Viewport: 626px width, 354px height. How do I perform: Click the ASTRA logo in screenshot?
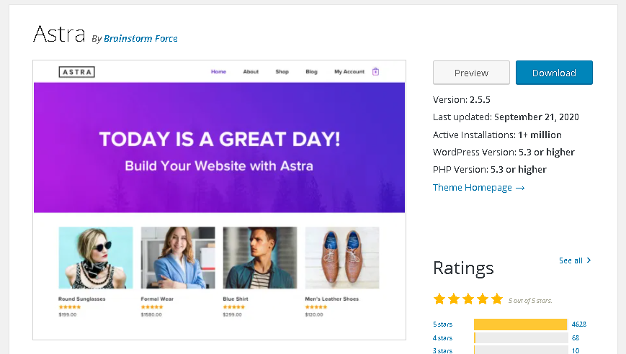(76, 72)
